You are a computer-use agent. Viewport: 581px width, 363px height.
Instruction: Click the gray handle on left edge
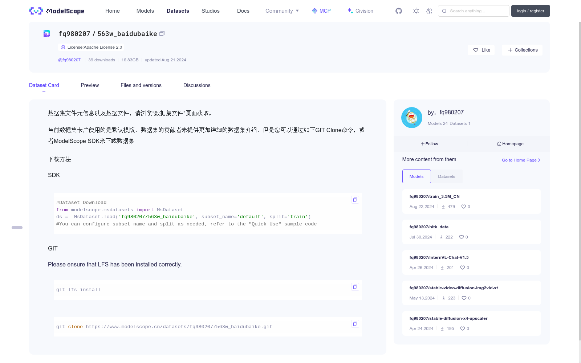17,228
